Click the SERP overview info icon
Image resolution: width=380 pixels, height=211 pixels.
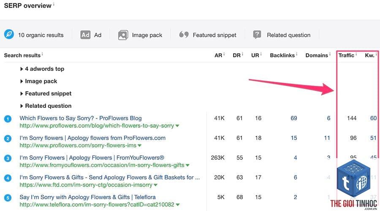(54, 4)
